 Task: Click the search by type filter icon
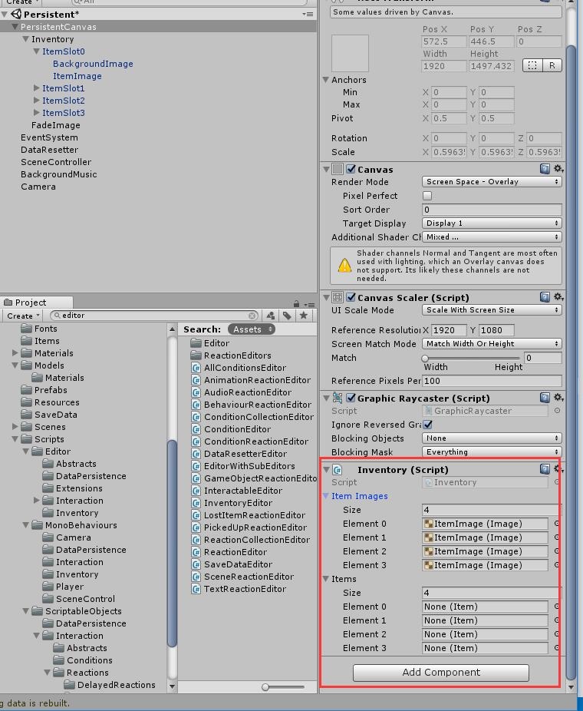tap(271, 316)
